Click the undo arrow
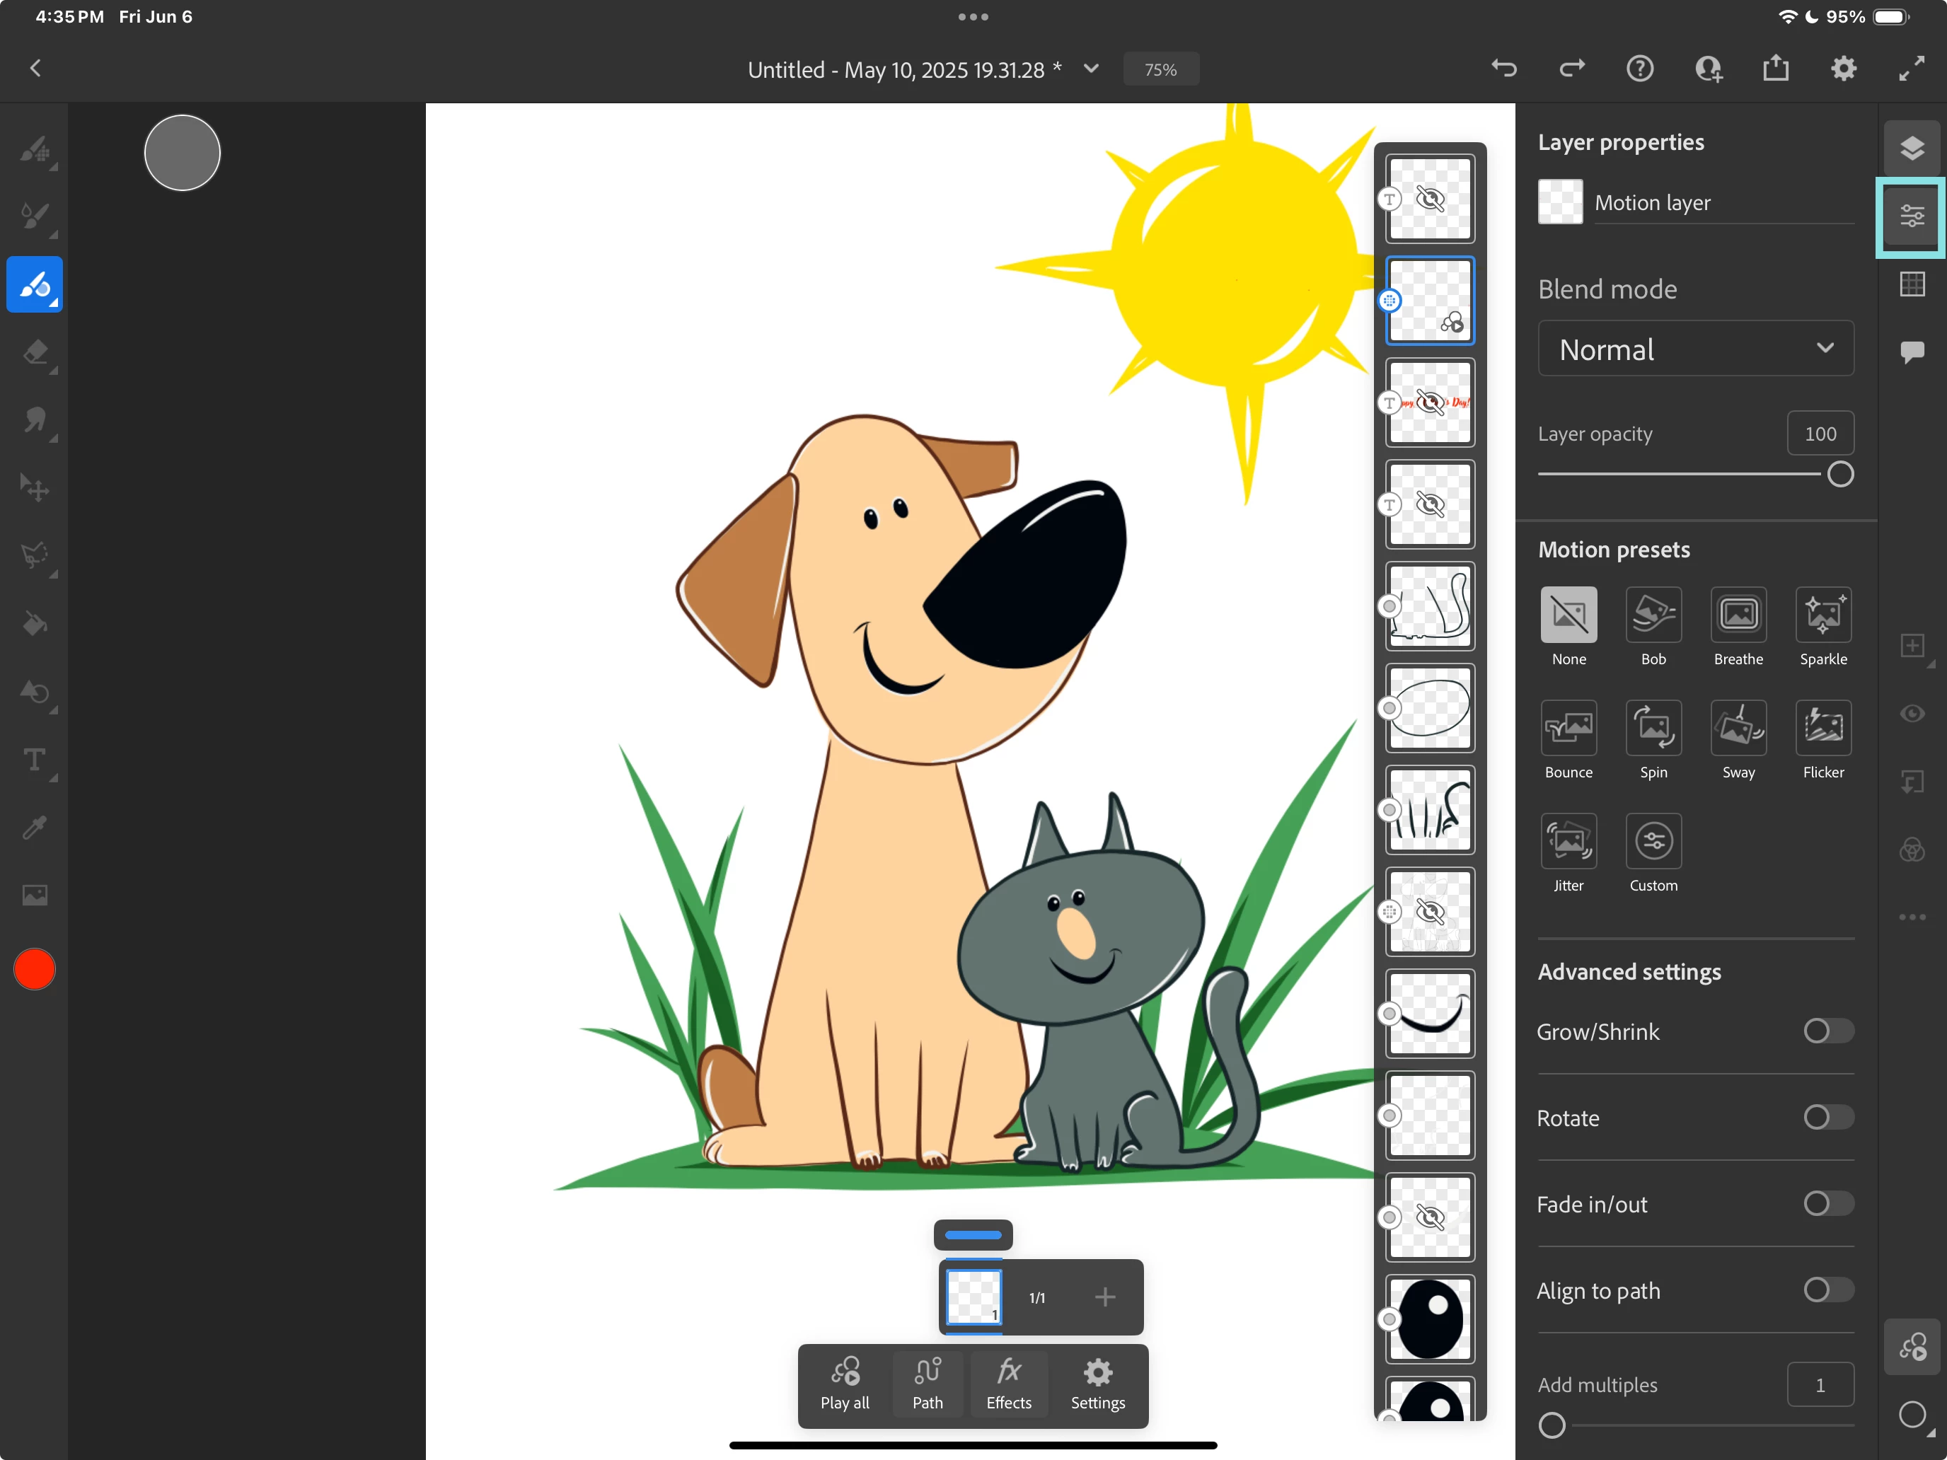 click(x=1503, y=69)
